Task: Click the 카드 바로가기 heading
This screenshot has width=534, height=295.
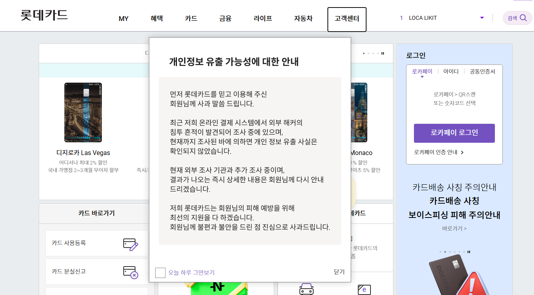Action: (96, 213)
